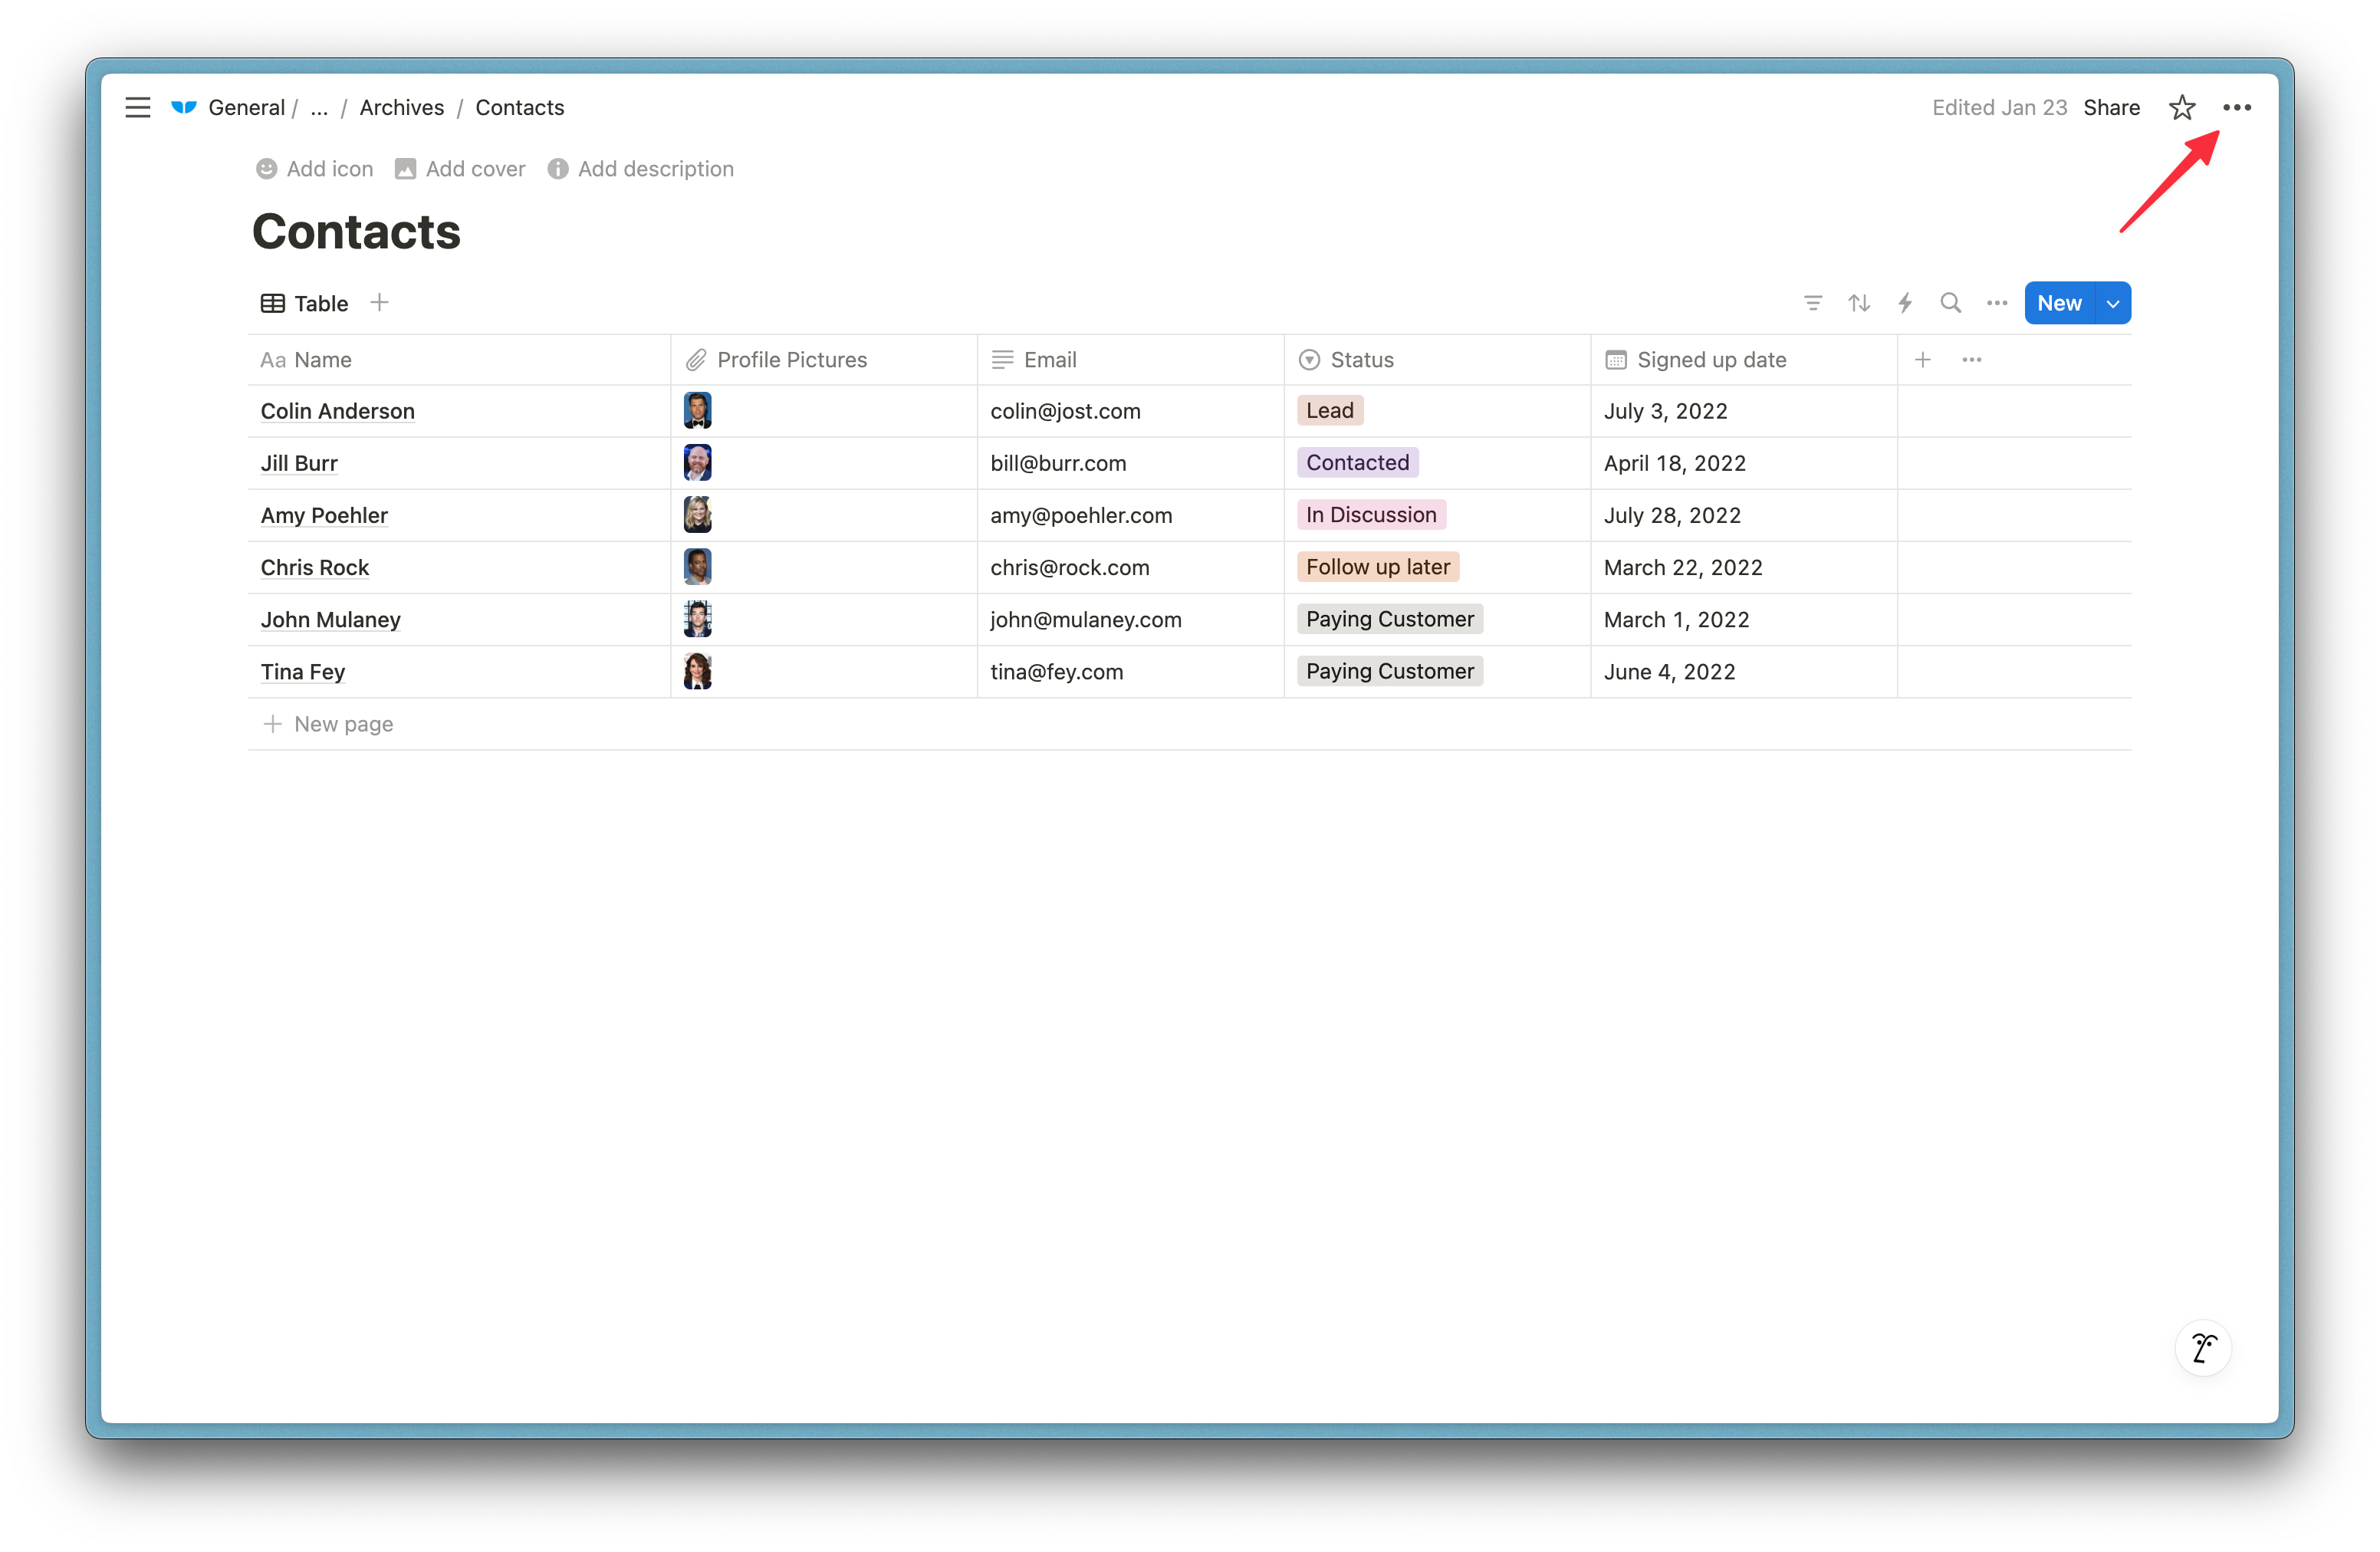The height and width of the screenshot is (1552, 2380).
Task: Select the Table view tab
Action: tap(304, 303)
